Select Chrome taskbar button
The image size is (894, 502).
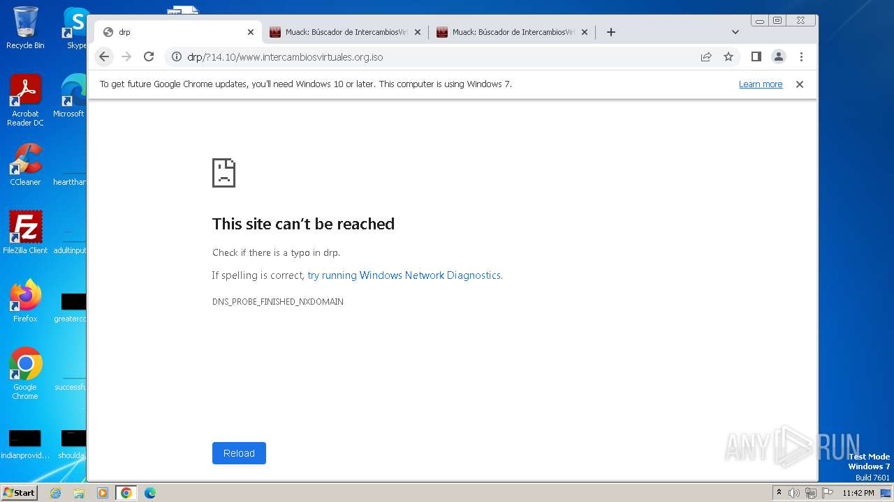point(126,493)
